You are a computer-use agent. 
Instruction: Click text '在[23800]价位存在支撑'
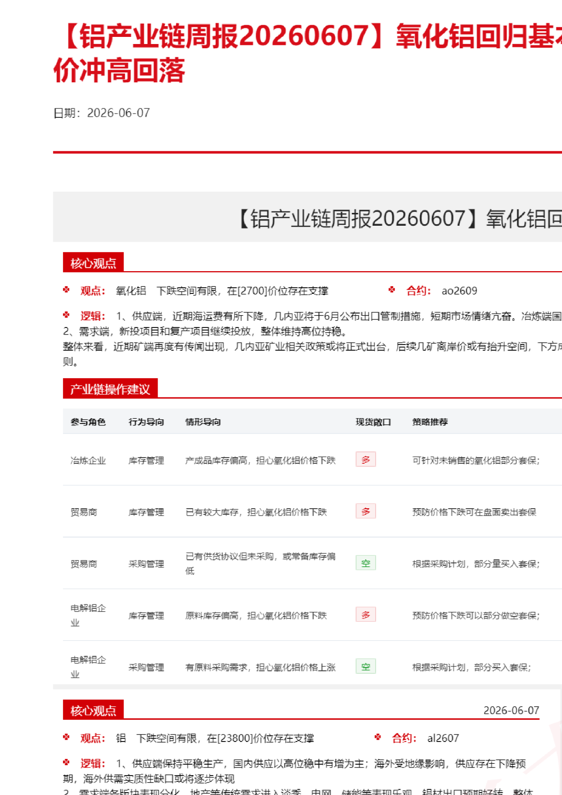pos(260,738)
